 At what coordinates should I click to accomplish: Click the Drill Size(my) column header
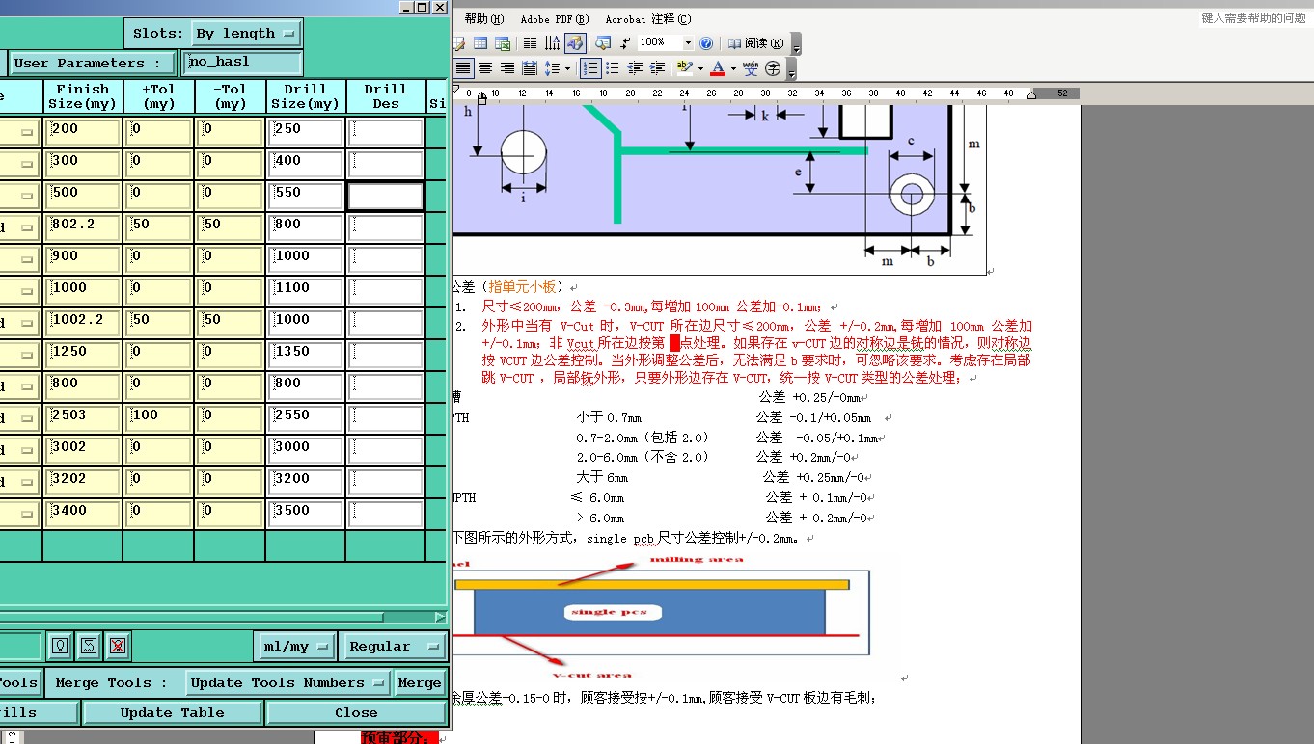point(306,96)
